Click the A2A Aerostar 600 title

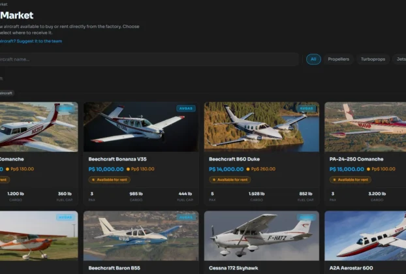[351, 268]
